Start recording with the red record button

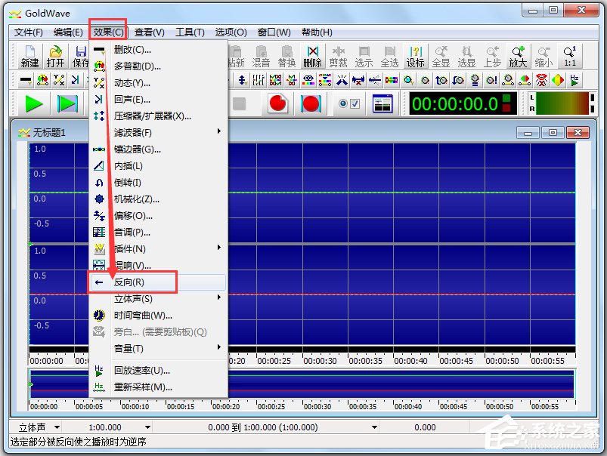[x=277, y=103]
